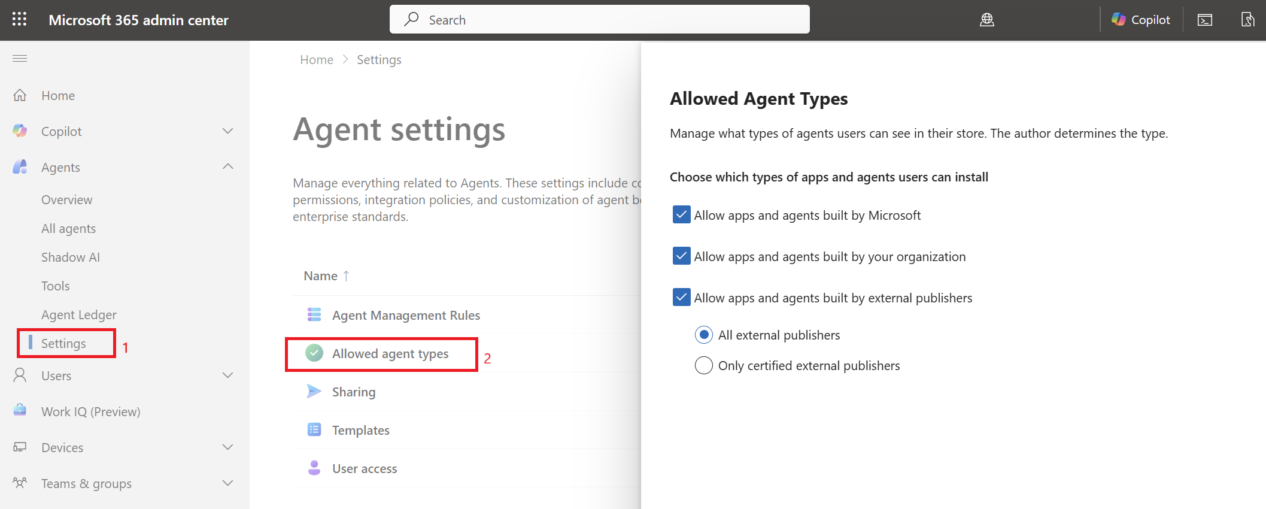The width and height of the screenshot is (1266, 509).
Task: Open Copilot from the top bar
Action: [1141, 20]
